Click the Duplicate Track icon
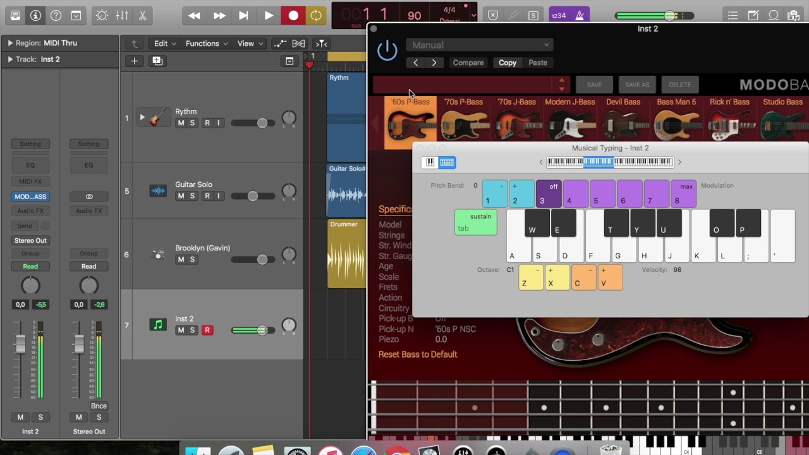This screenshot has height=455, width=809. (157, 61)
